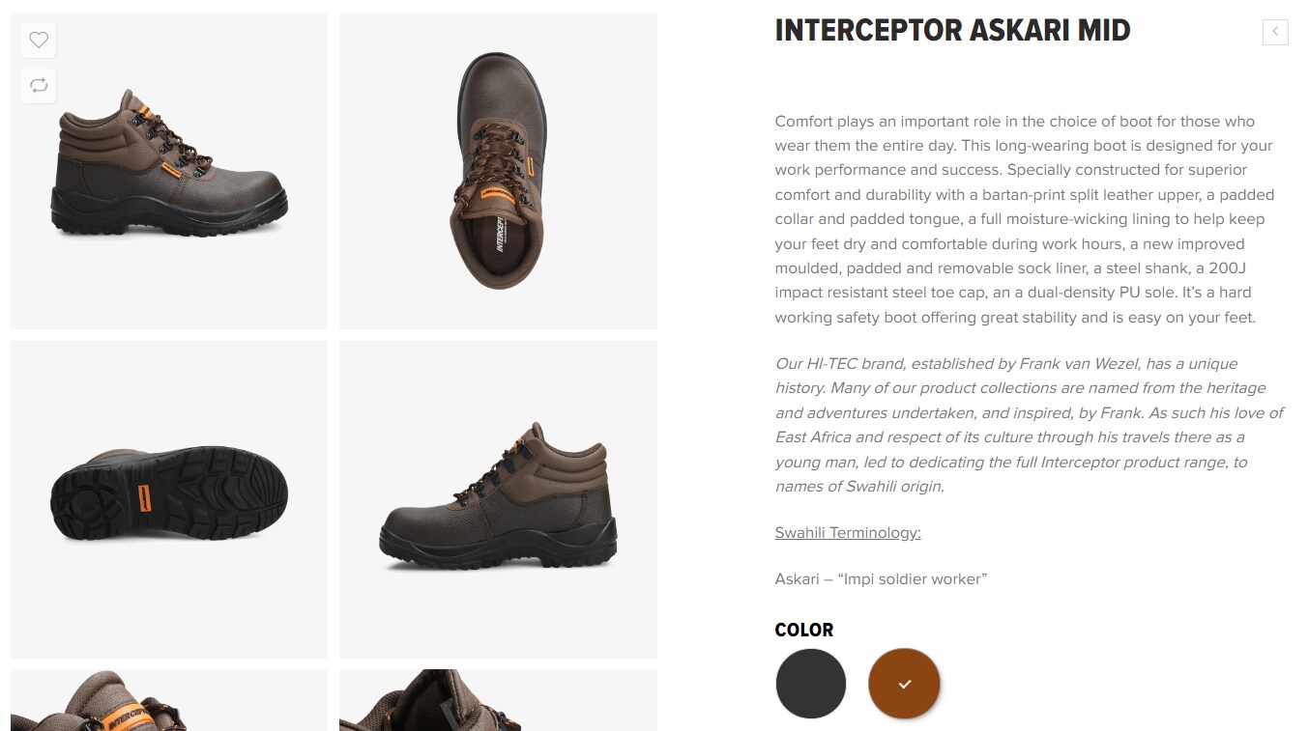Image resolution: width=1308 pixels, height=731 pixels.
Task: Click the comfort description paragraph
Action: [1025, 219]
